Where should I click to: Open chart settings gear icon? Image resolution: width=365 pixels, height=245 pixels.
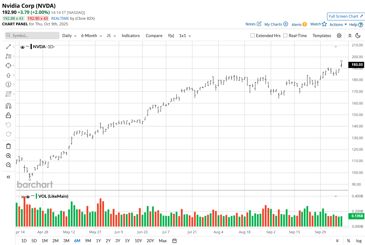pos(339,36)
